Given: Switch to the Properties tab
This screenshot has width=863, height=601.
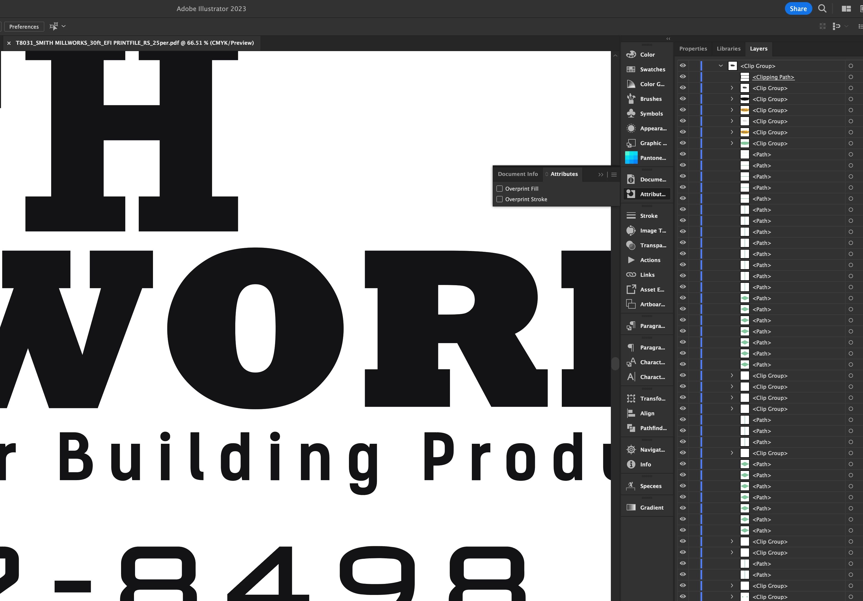Looking at the screenshot, I should tap(693, 49).
